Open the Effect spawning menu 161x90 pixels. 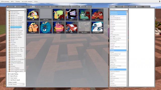(x=5, y=1)
